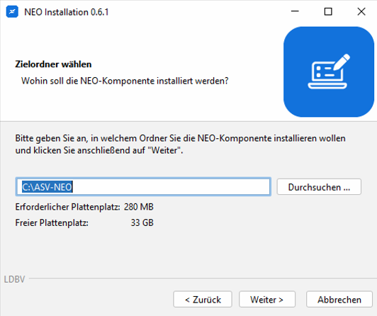Cancel setup via Abbrechen
Image resolution: width=377 pixels, height=316 pixels.
pos(339,300)
